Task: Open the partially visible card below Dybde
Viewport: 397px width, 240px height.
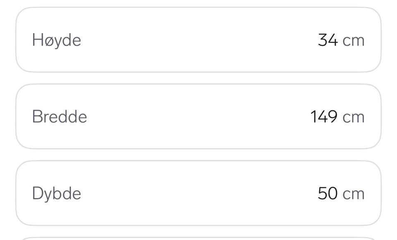Action: pyautogui.click(x=198, y=238)
